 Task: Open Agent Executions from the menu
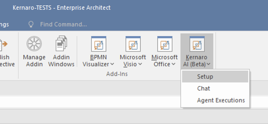(215, 100)
